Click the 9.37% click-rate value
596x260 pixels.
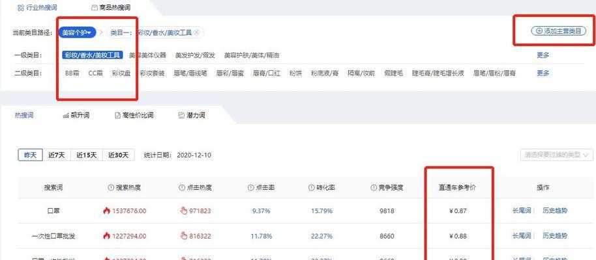[261, 211]
